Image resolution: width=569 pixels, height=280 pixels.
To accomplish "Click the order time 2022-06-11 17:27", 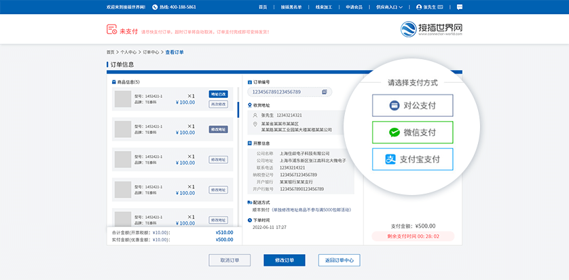I will pyautogui.click(x=270, y=228).
